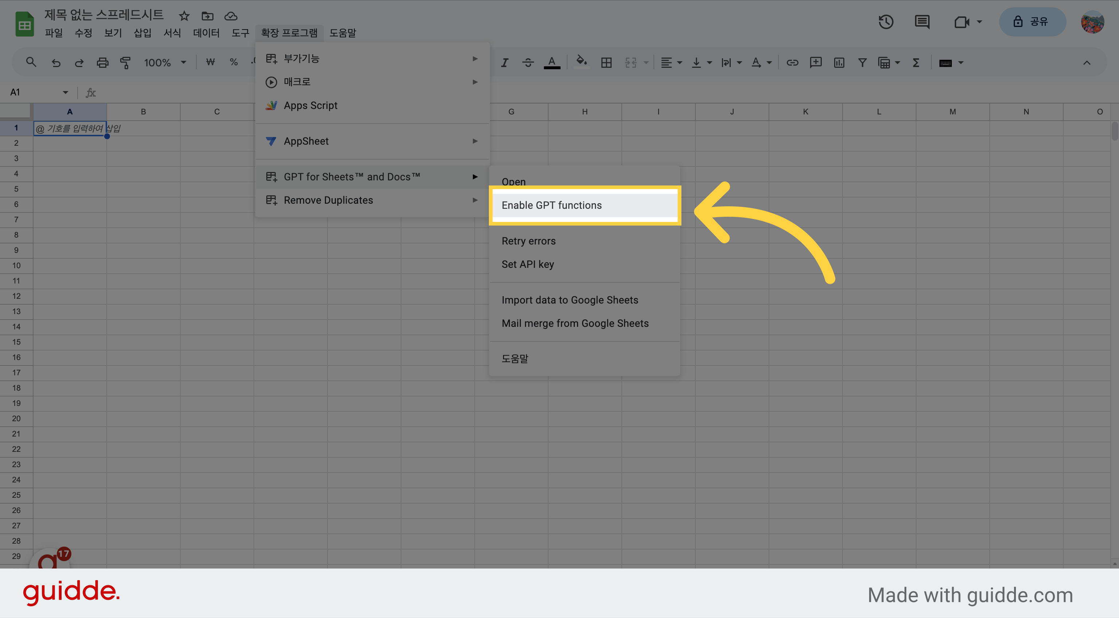Image resolution: width=1119 pixels, height=618 pixels.
Task: Open the 수정 menu
Action: coord(83,33)
